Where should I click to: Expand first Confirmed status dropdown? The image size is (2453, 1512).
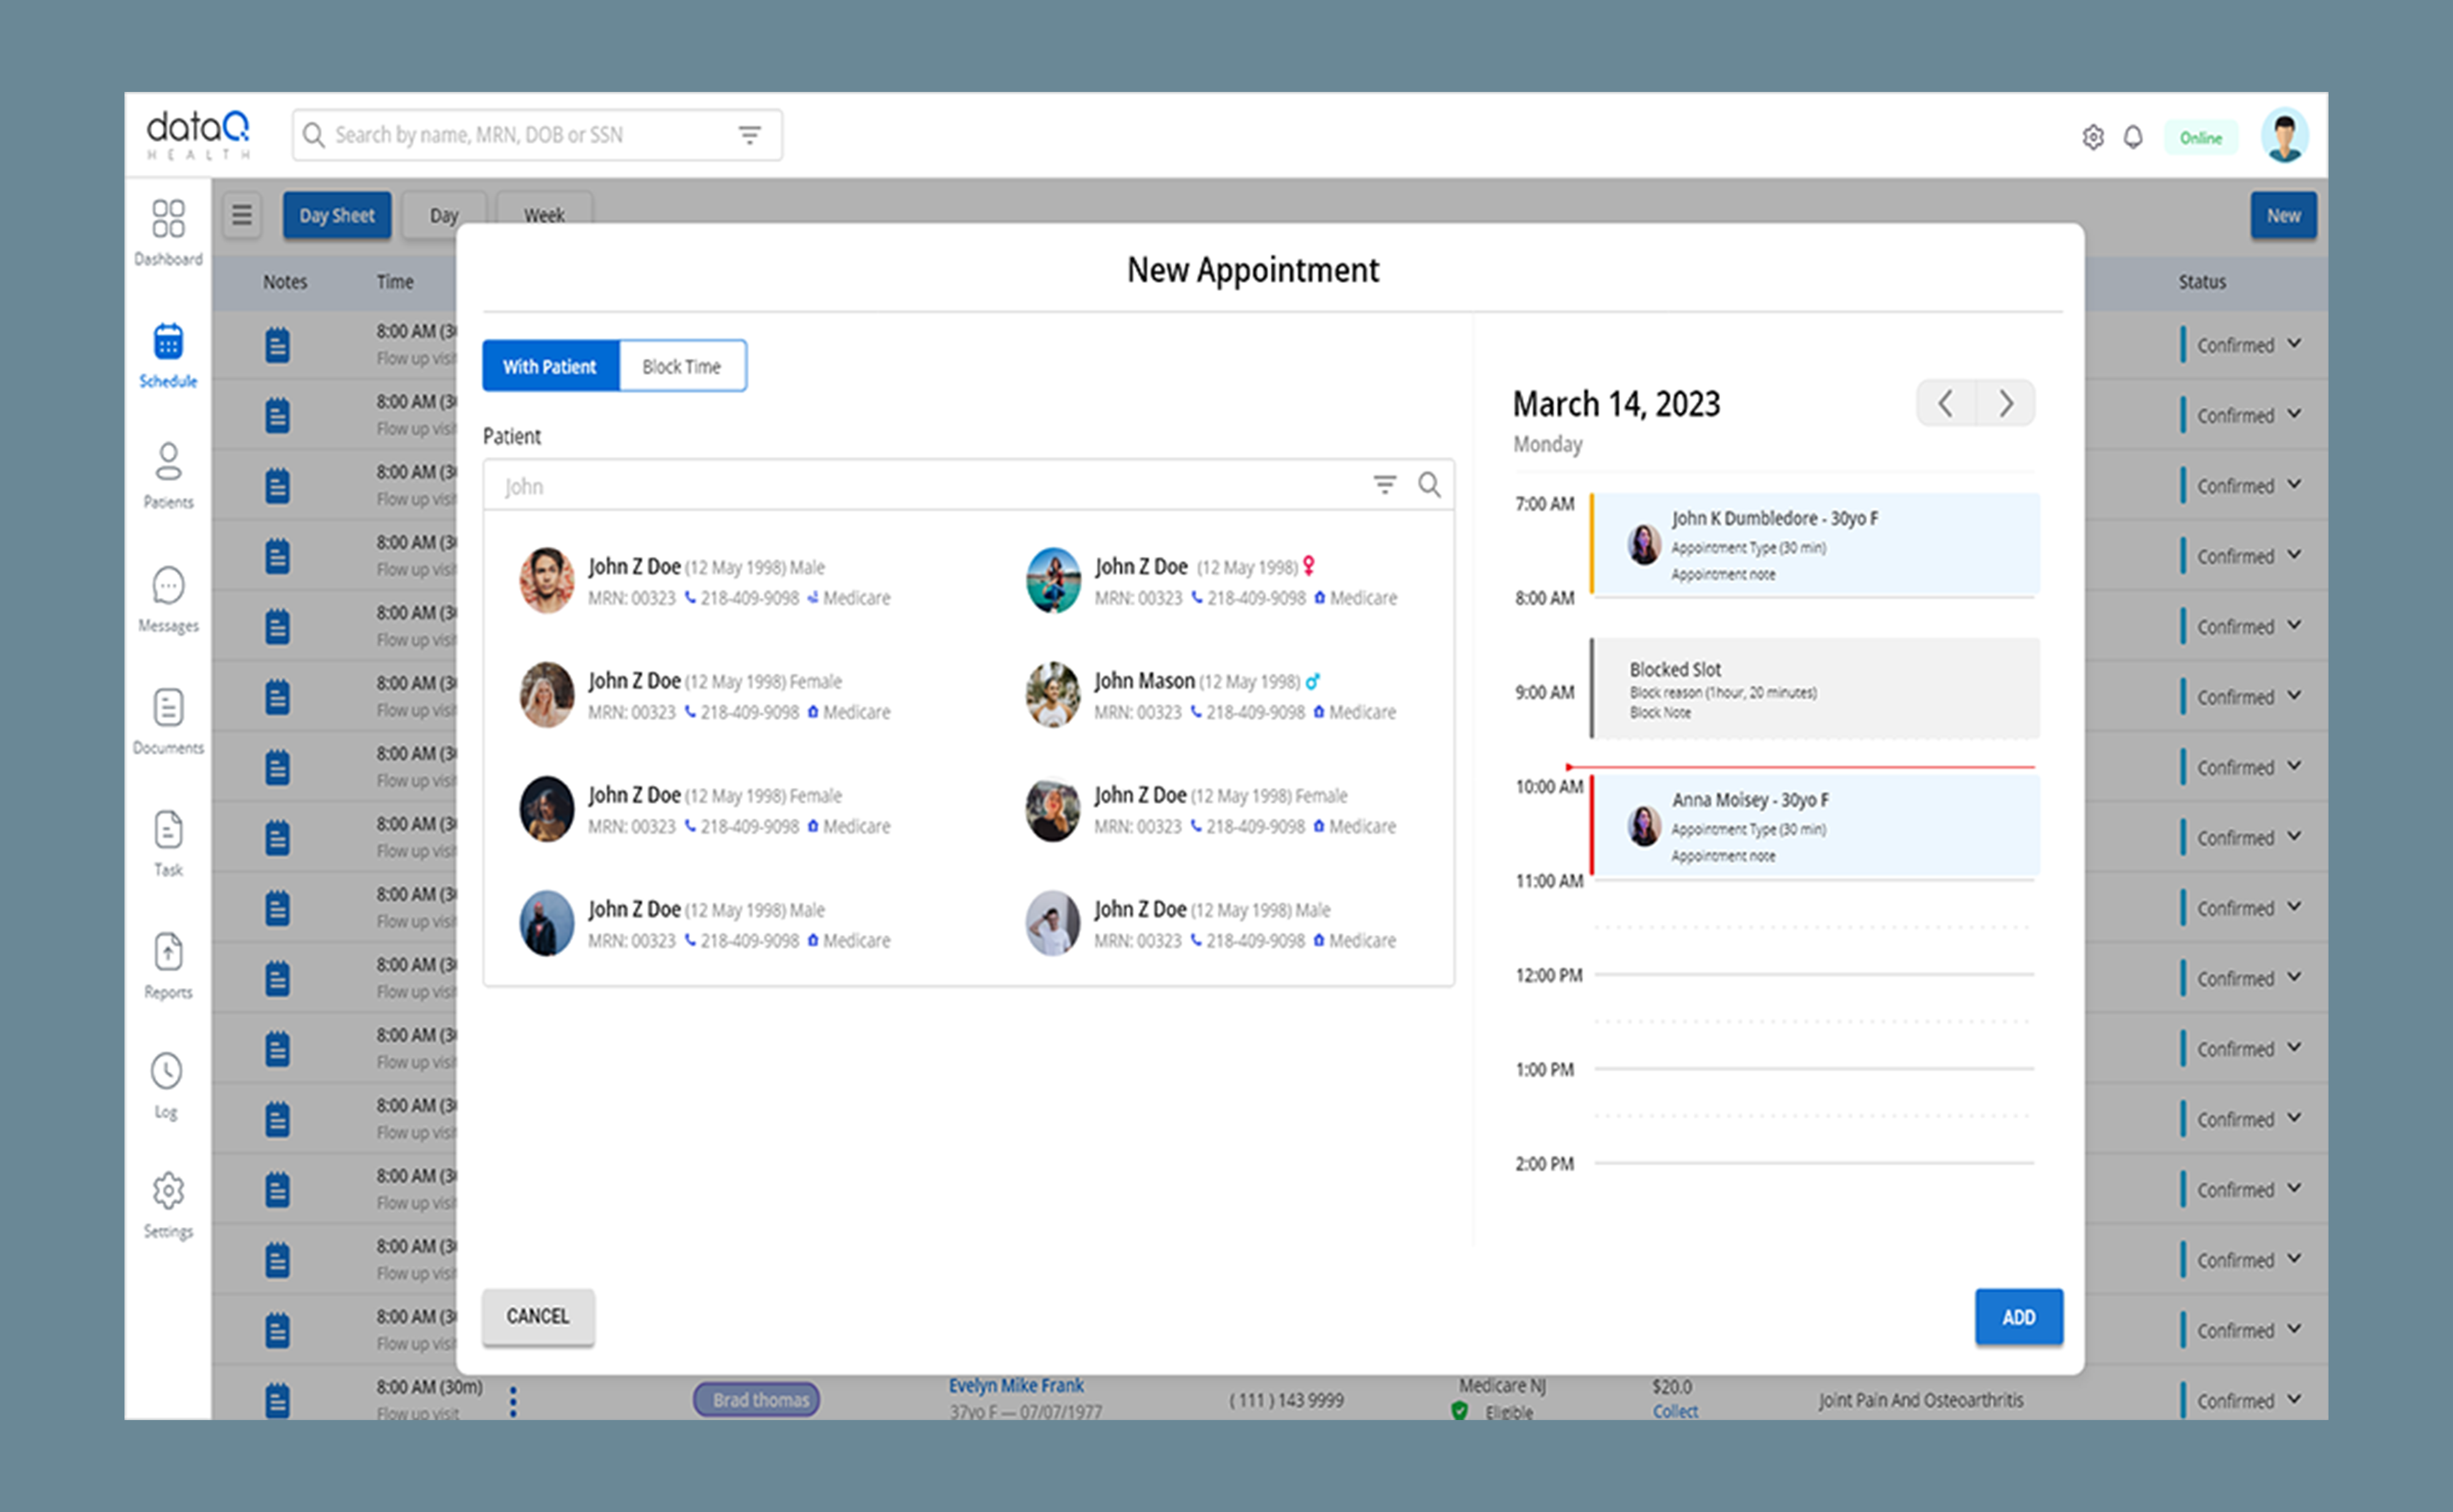point(2294,344)
